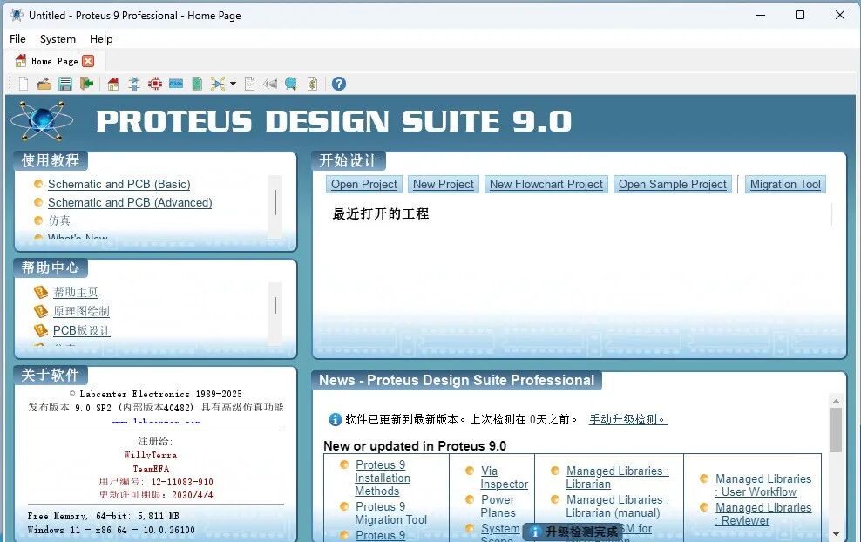Click the Open Project button
Image resolution: width=861 pixels, height=542 pixels.
(x=364, y=185)
